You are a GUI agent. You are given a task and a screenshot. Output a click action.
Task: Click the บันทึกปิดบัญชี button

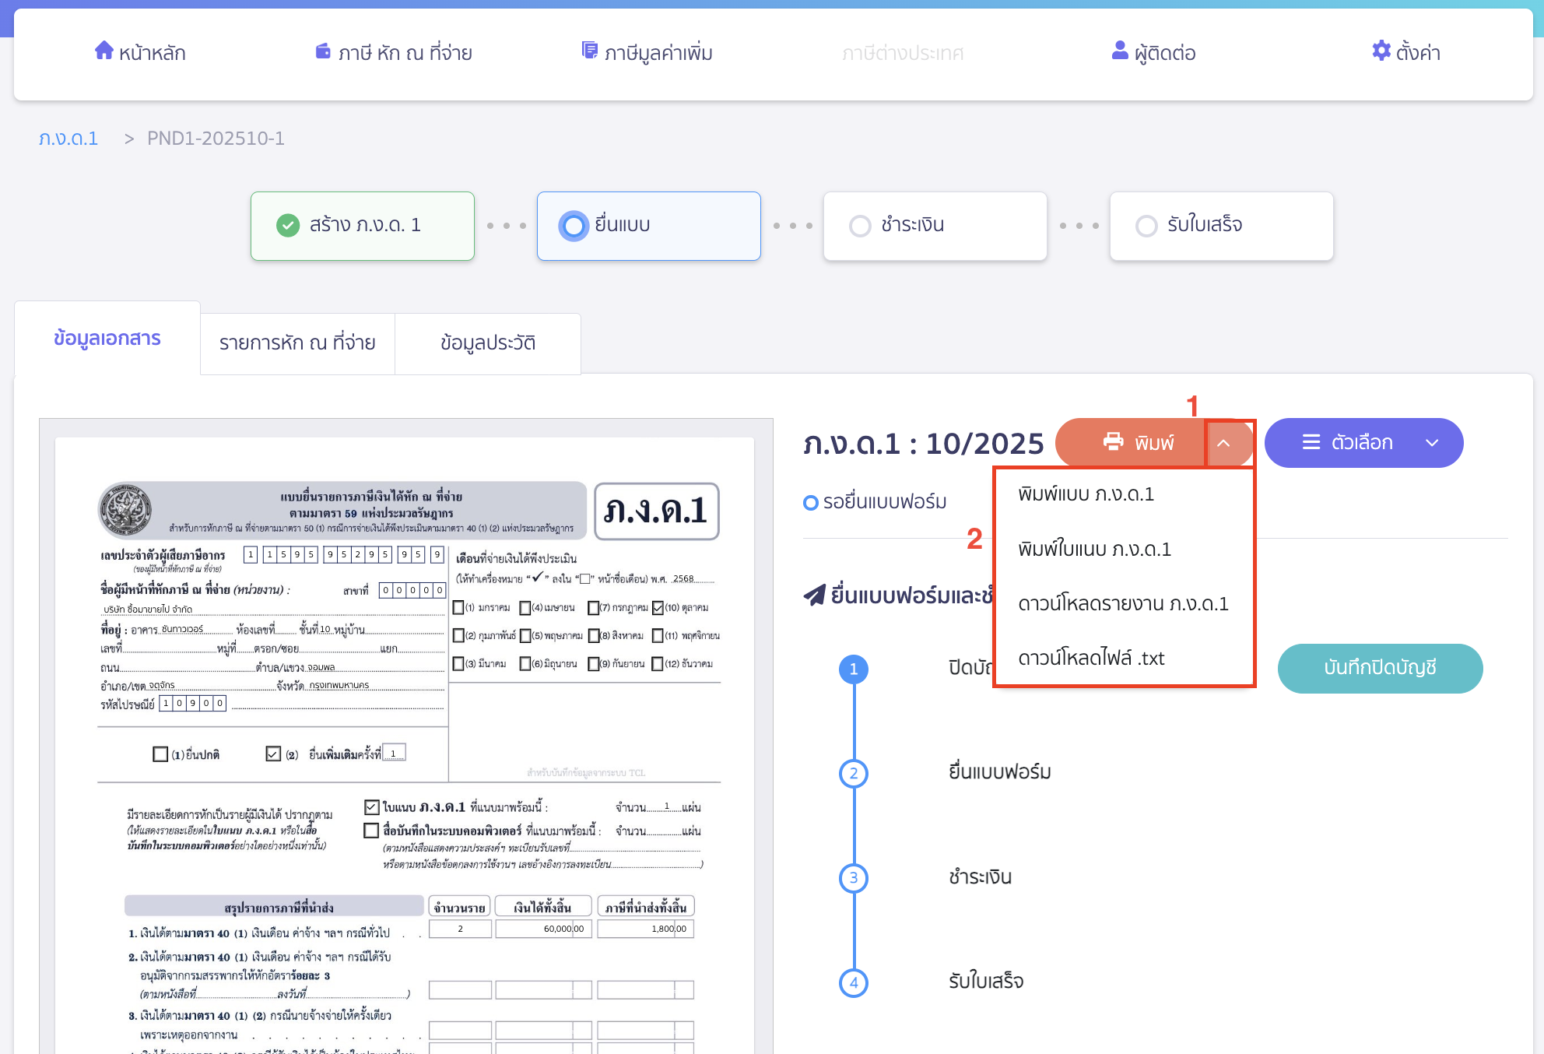(x=1380, y=668)
